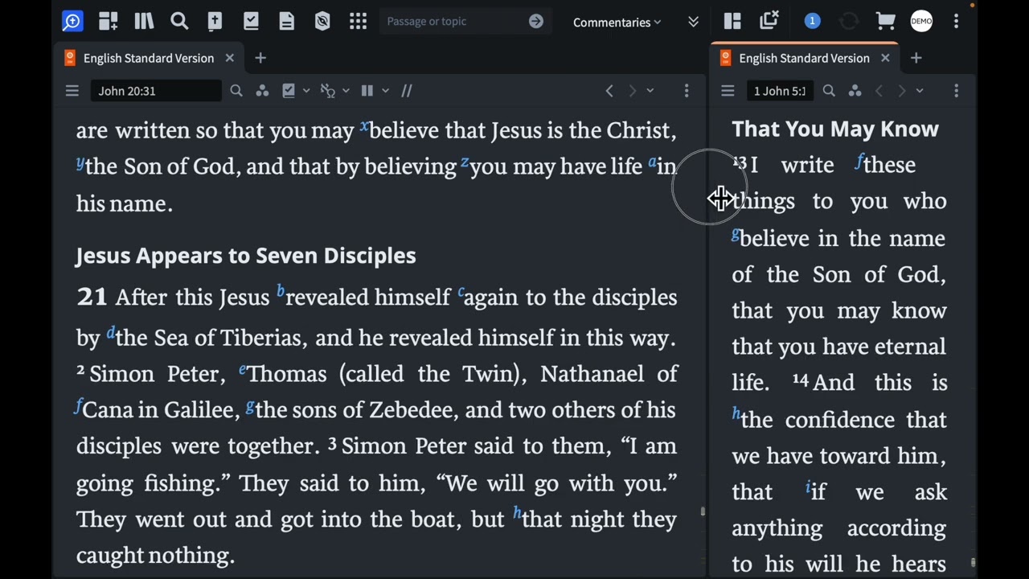Open John 20:31 pane kebab menu
Image resolution: width=1029 pixels, height=579 pixels.
pyautogui.click(x=687, y=91)
